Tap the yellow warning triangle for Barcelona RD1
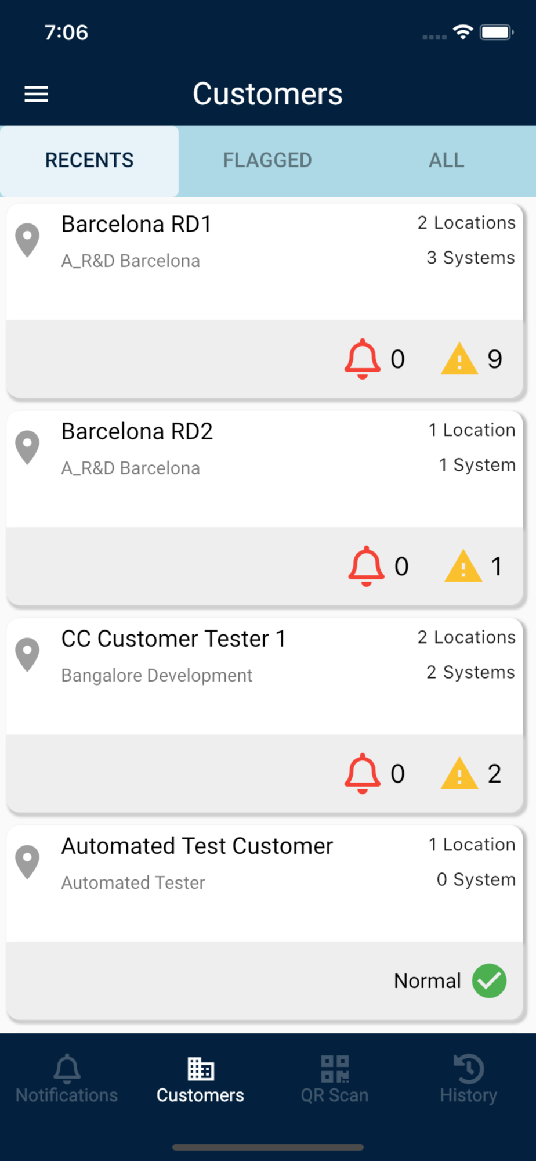 (459, 359)
